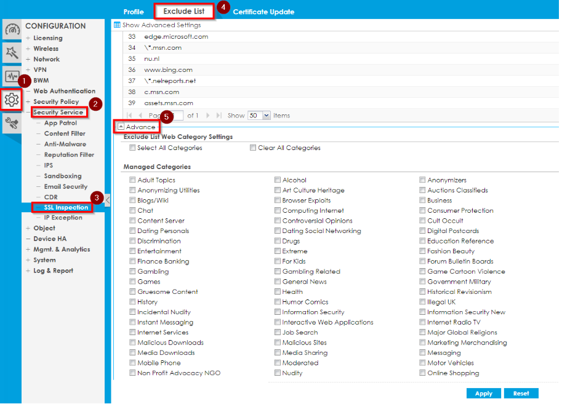The height and width of the screenshot is (404, 570).
Task: Switch to the Profile tab
Action: pos(134,12)
